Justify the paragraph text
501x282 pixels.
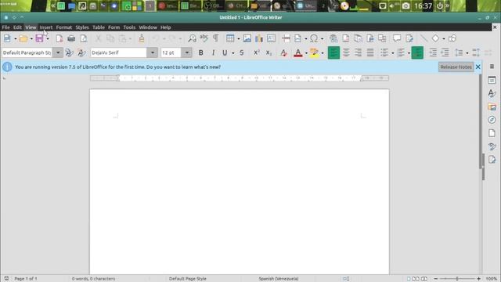click(370, 52)
